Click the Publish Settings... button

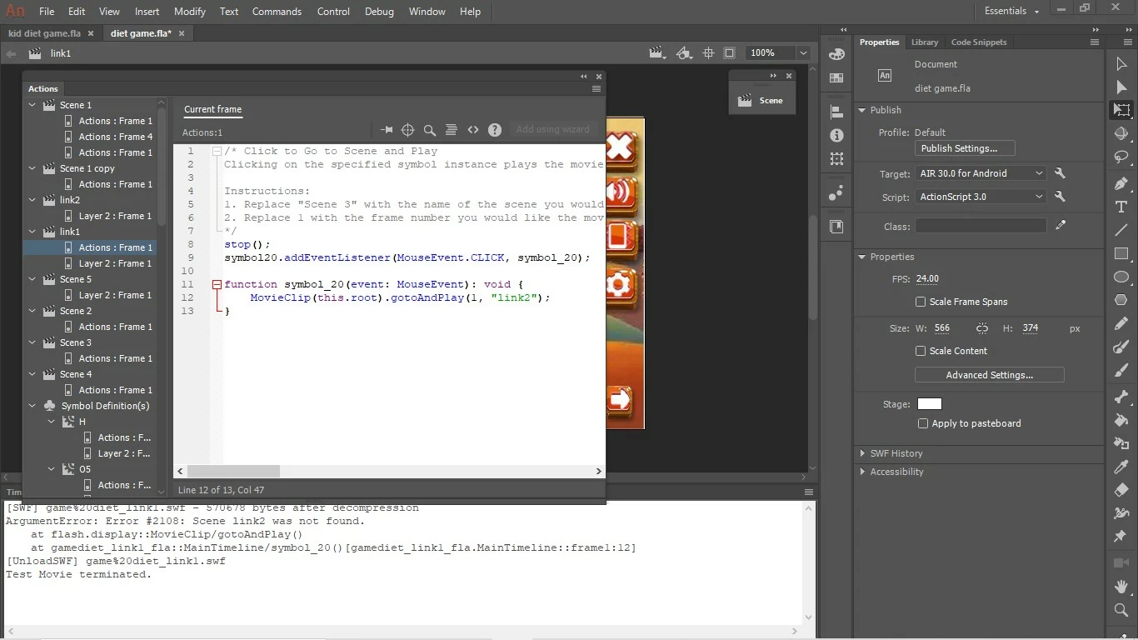[x=965, y=148]
